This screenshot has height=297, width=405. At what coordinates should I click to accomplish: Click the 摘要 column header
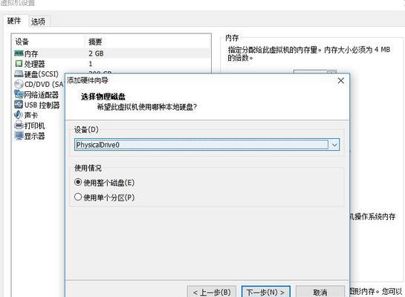(x=95, y=42)
